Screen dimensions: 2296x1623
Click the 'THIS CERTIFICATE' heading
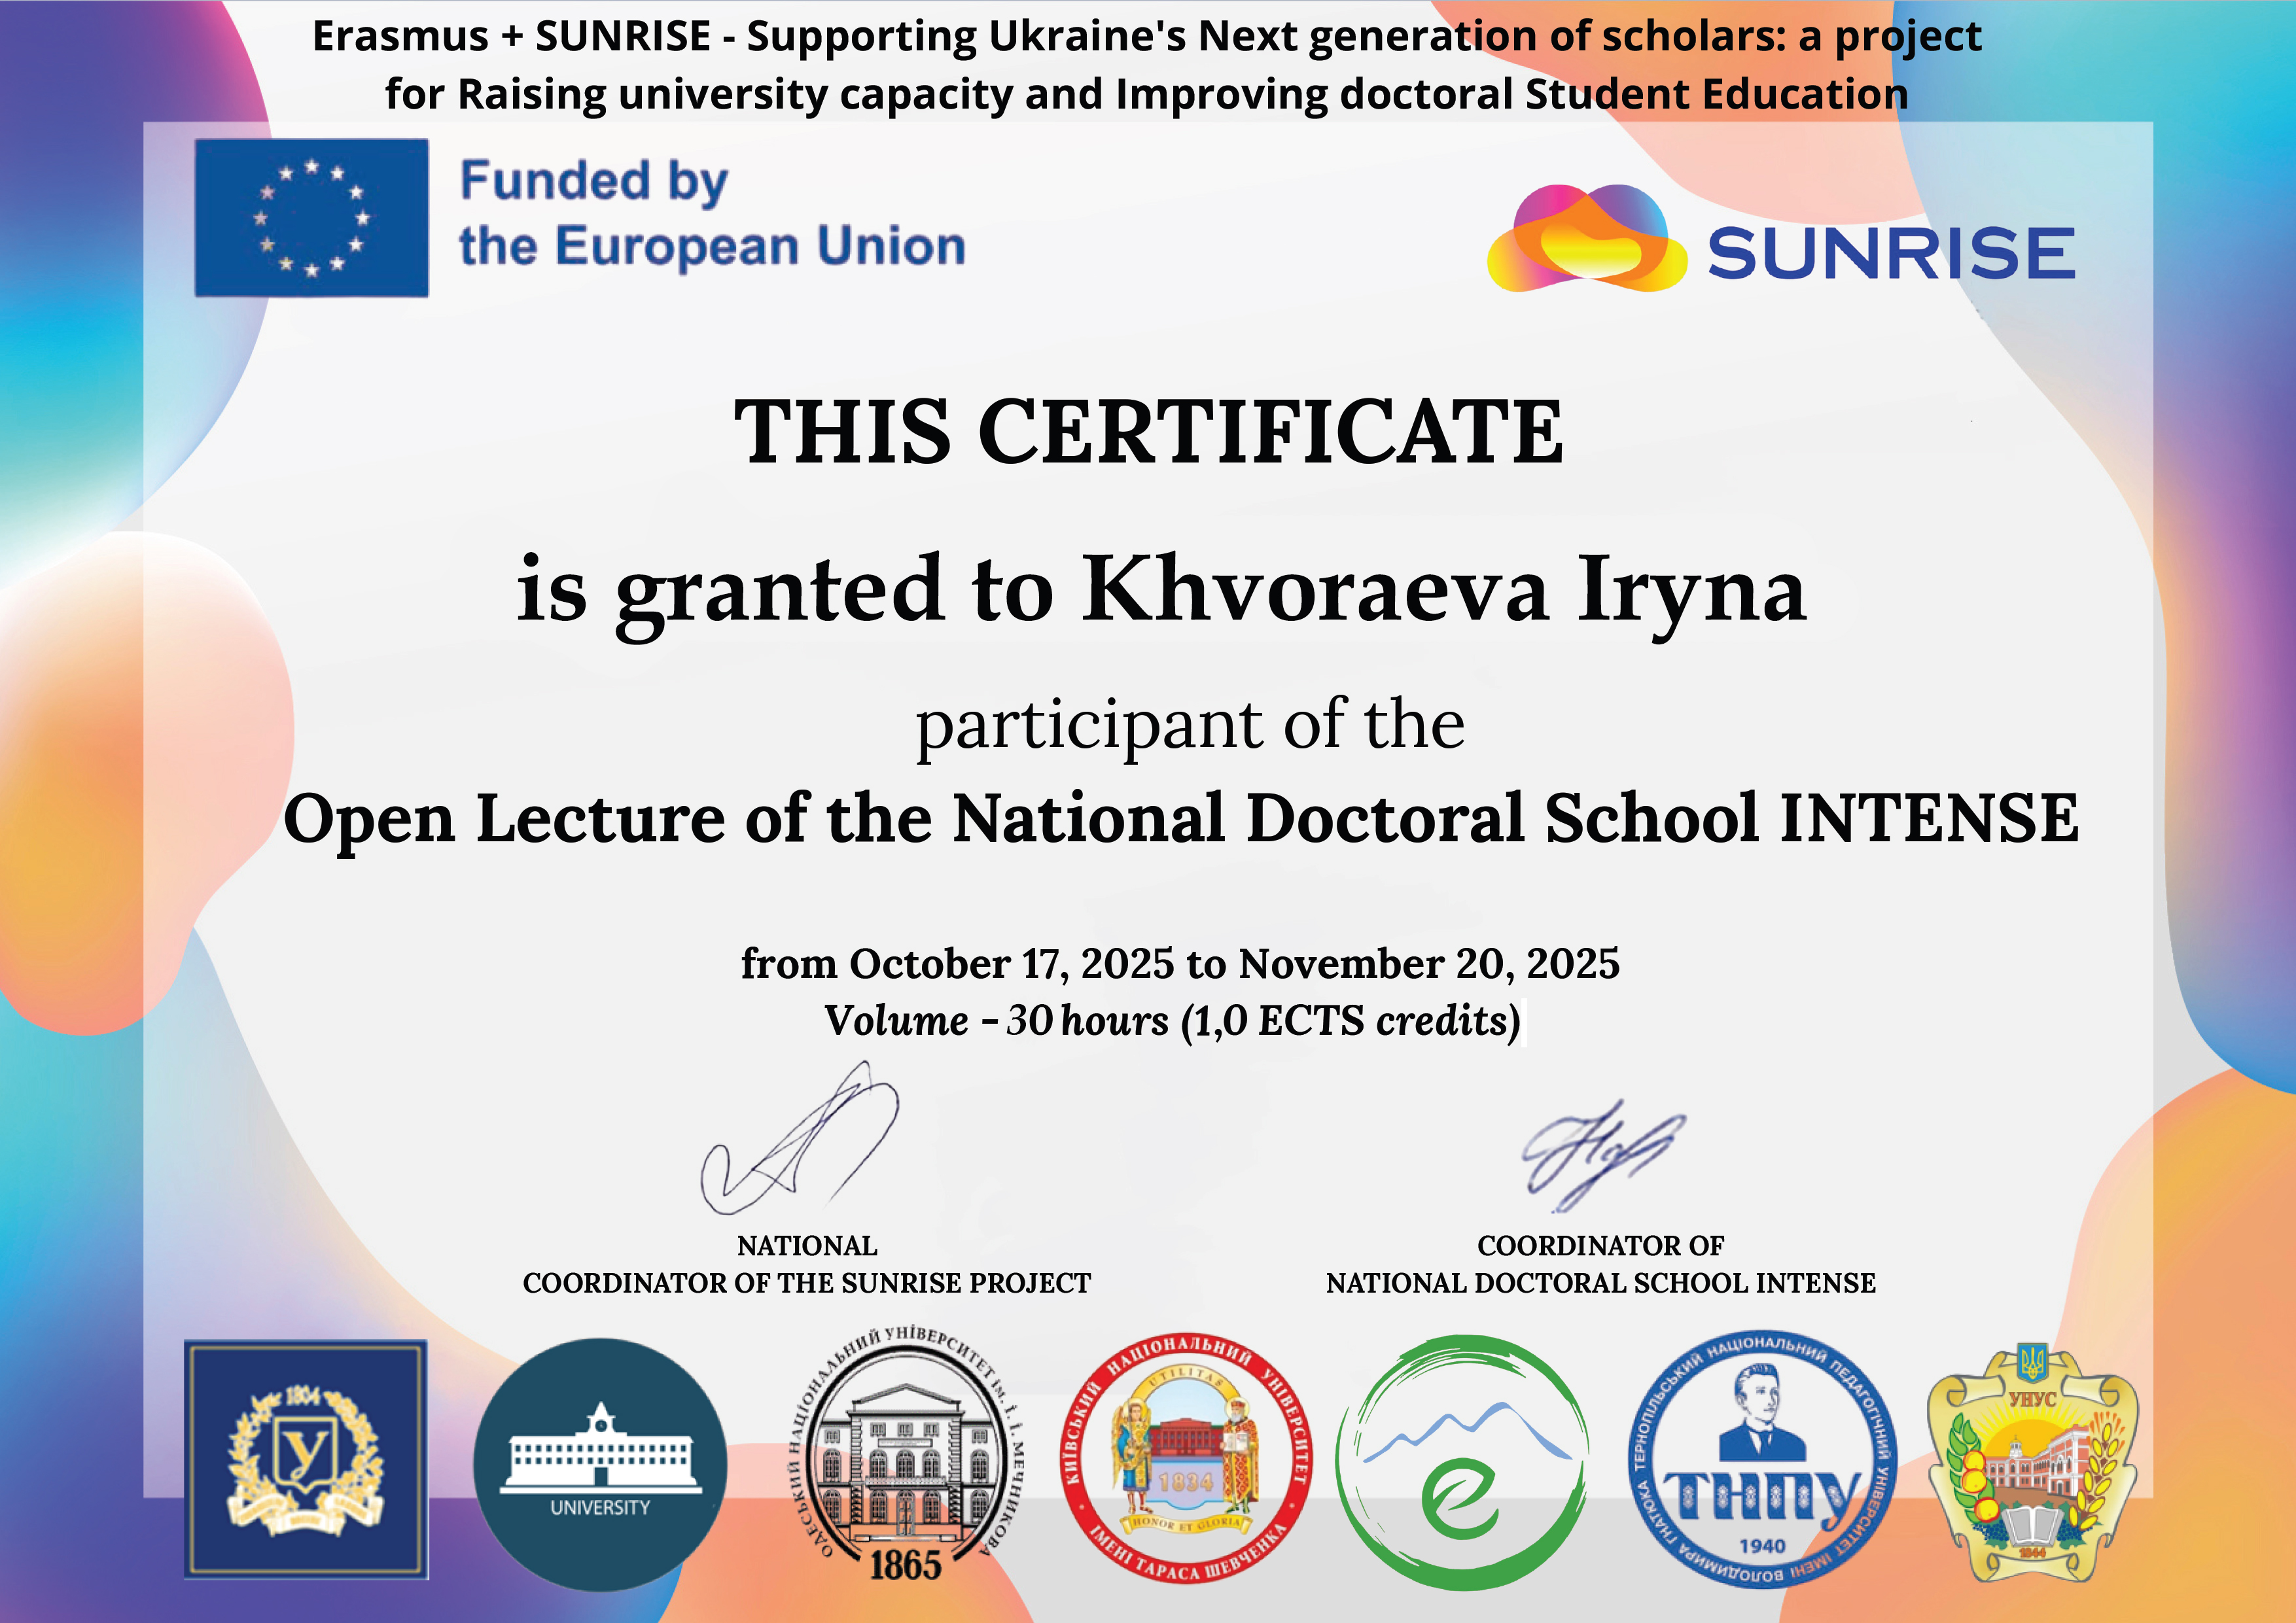tap(1148, 432)
